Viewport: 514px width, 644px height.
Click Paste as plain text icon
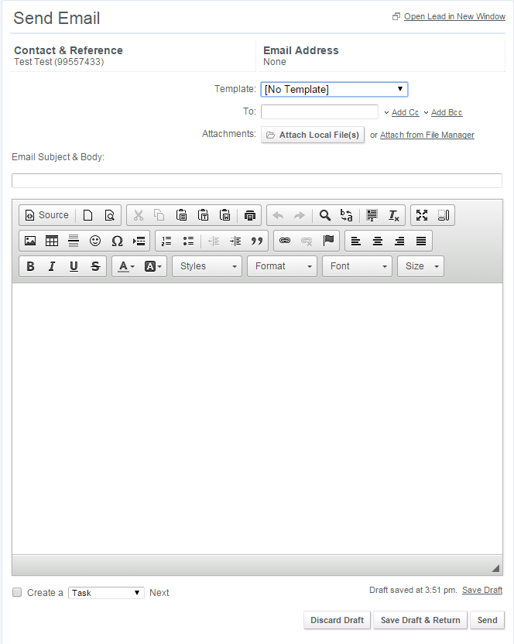point(203,215)
